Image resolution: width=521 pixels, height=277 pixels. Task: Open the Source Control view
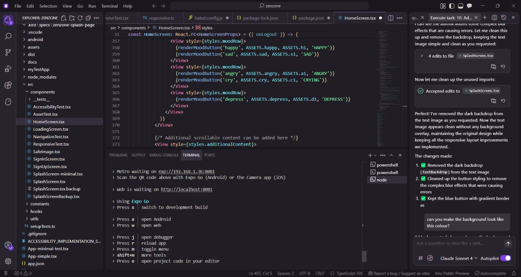(8, 52)
